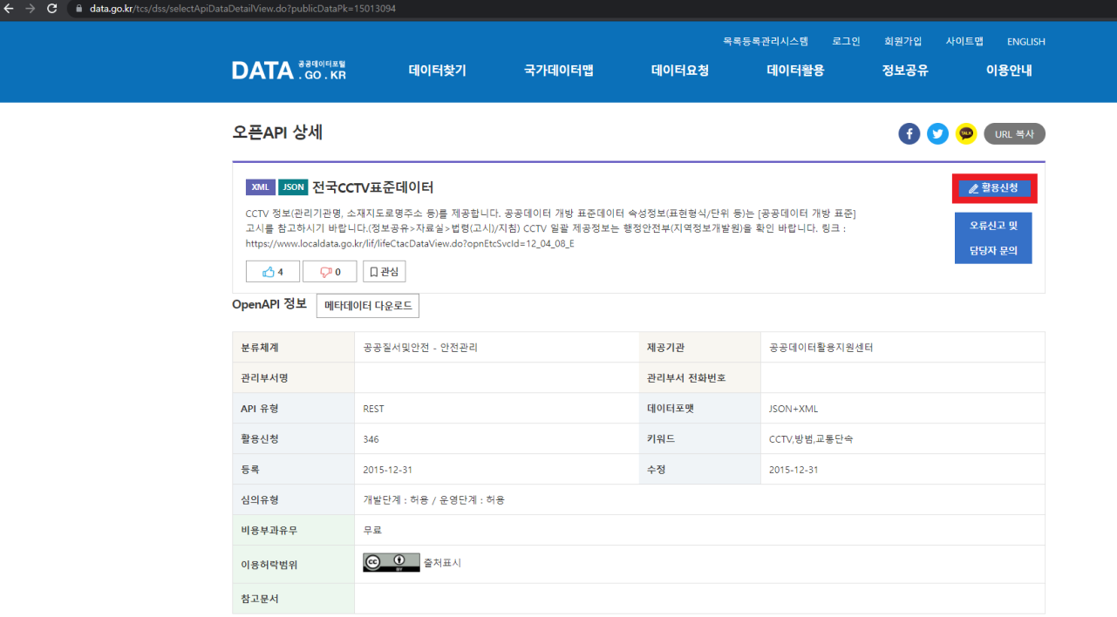The height and width of the screenshot is (617, 1117).
Task: Open 데이터활용 menu
Action: 795,71
